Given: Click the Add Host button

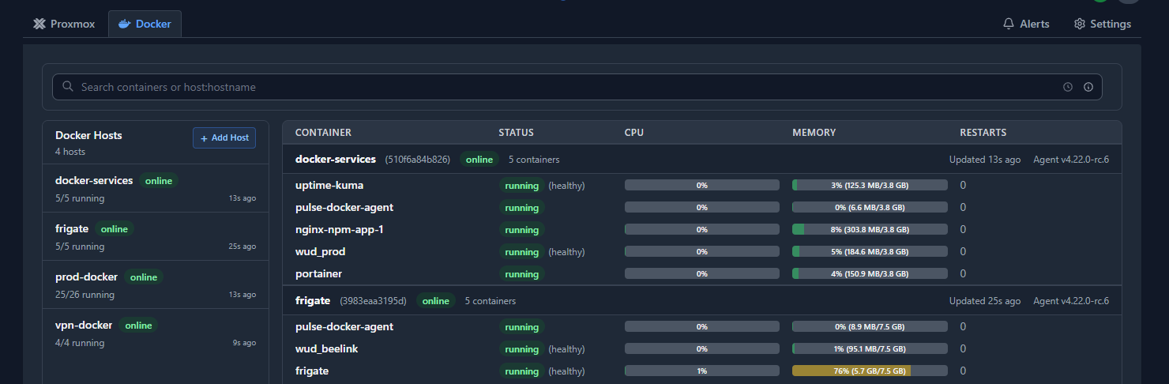Looking at the screenshot, I should coord(224,137).
